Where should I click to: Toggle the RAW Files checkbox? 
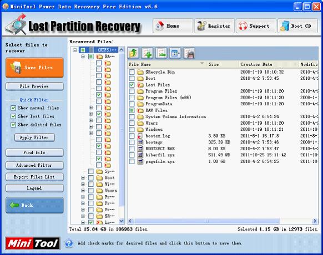coord(132,110)
